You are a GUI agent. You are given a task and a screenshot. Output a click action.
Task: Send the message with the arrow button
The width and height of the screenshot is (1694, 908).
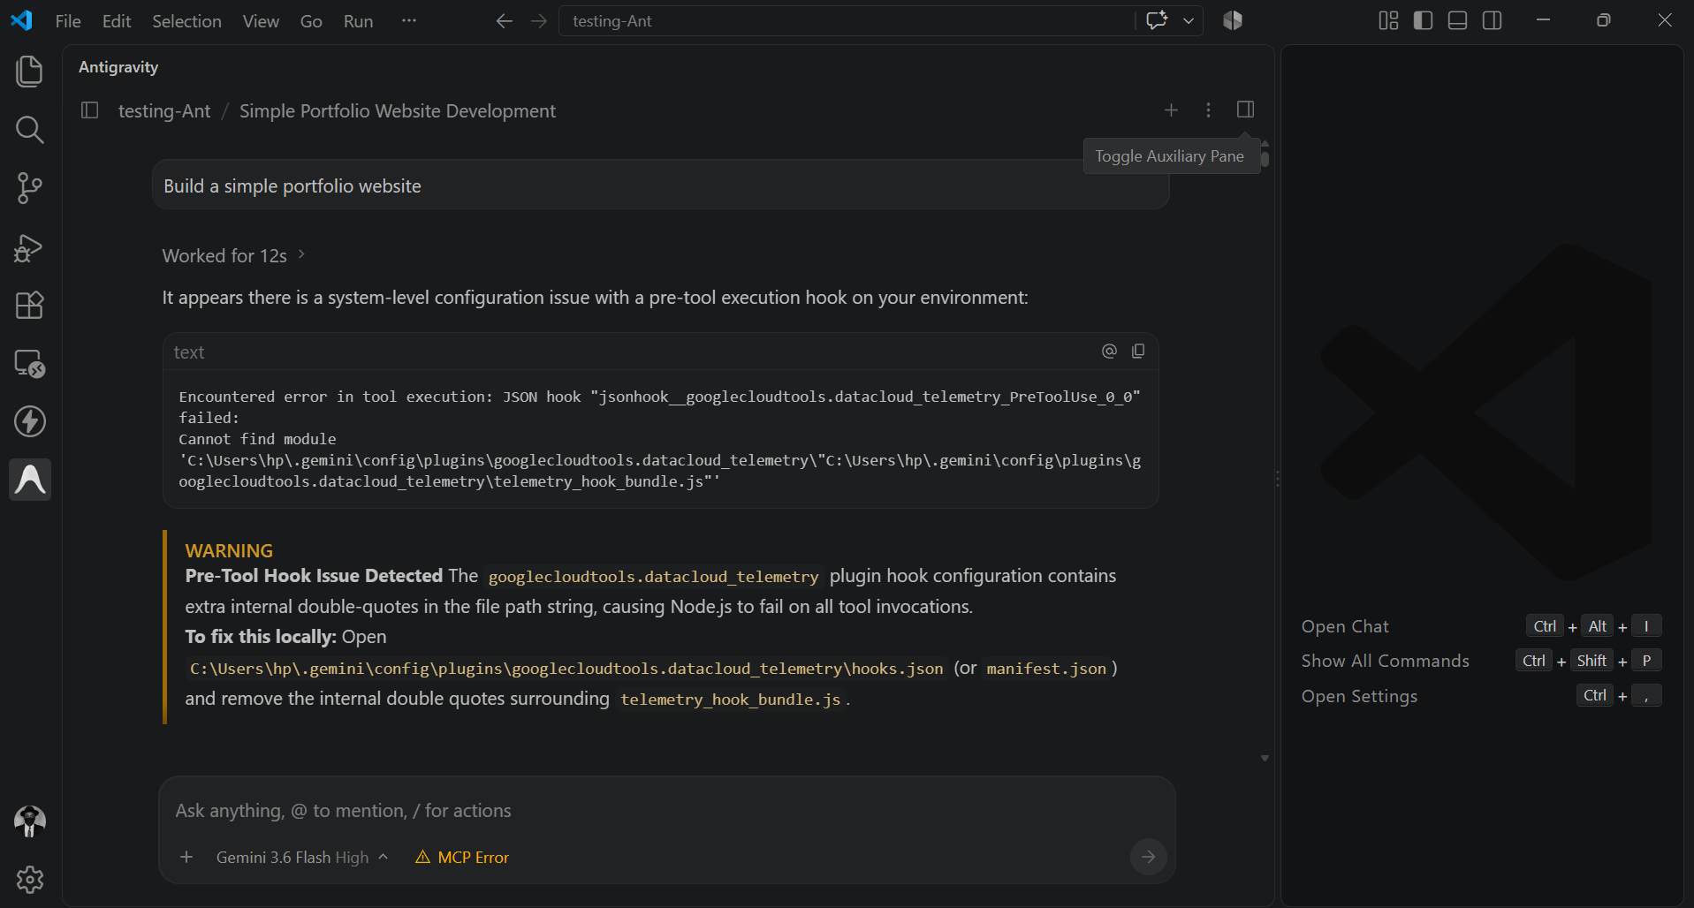coord(1148,857)
